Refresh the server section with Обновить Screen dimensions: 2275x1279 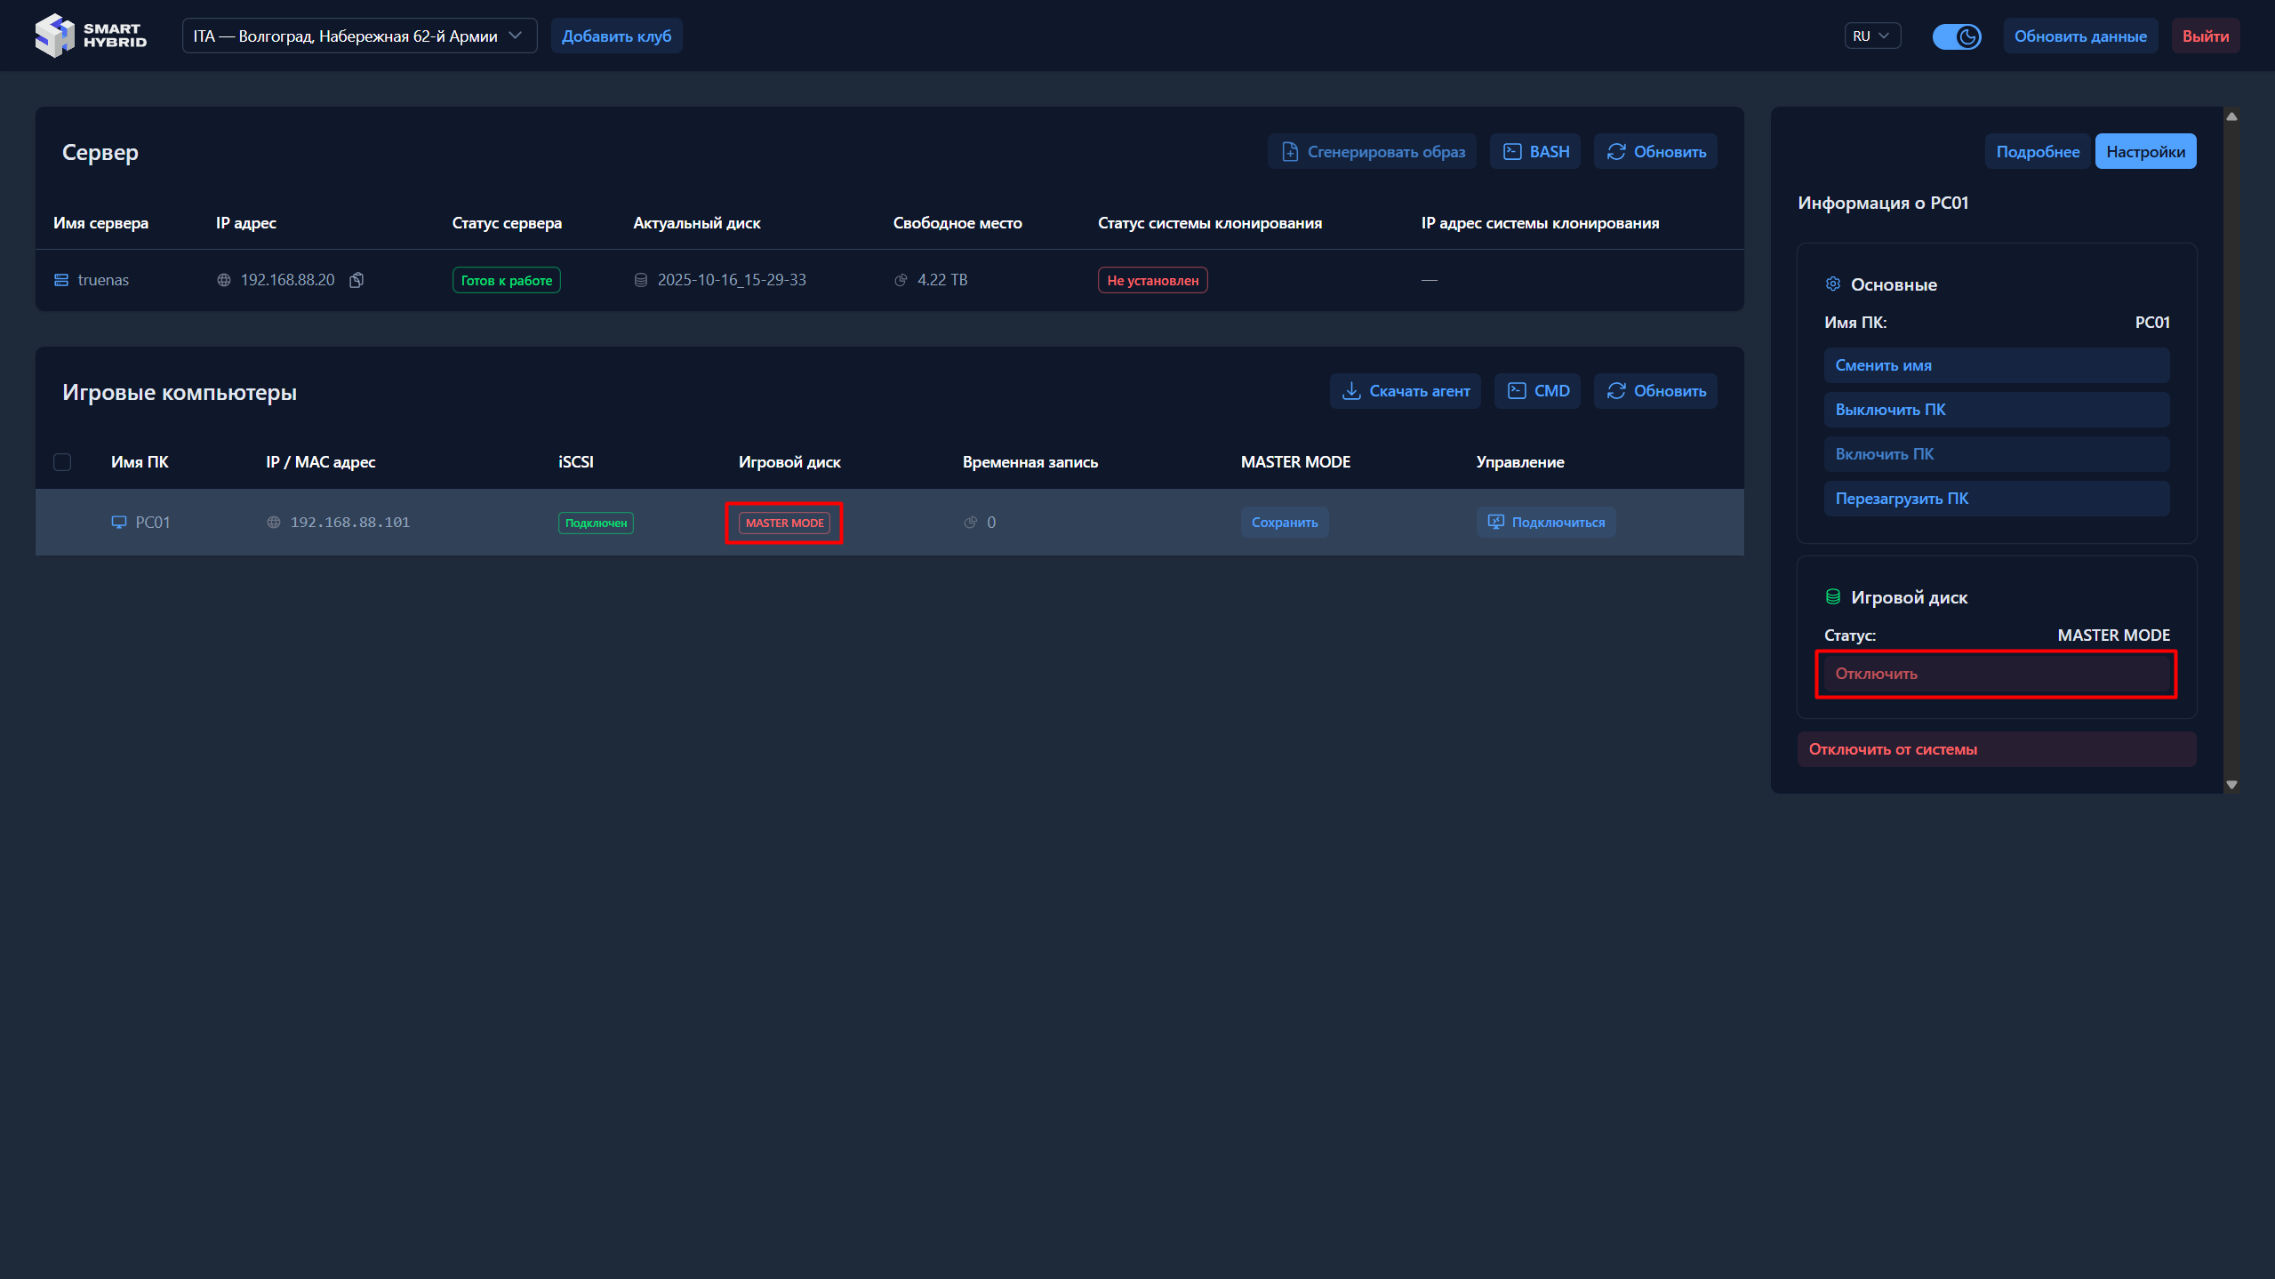1655,152
